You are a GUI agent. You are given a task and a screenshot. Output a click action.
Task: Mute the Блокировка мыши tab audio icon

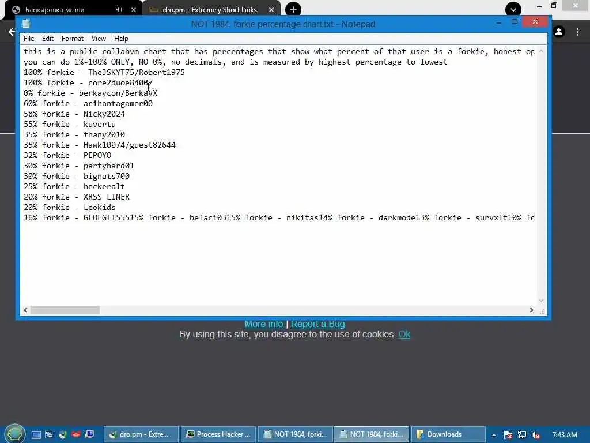click(x=119, y=10)
